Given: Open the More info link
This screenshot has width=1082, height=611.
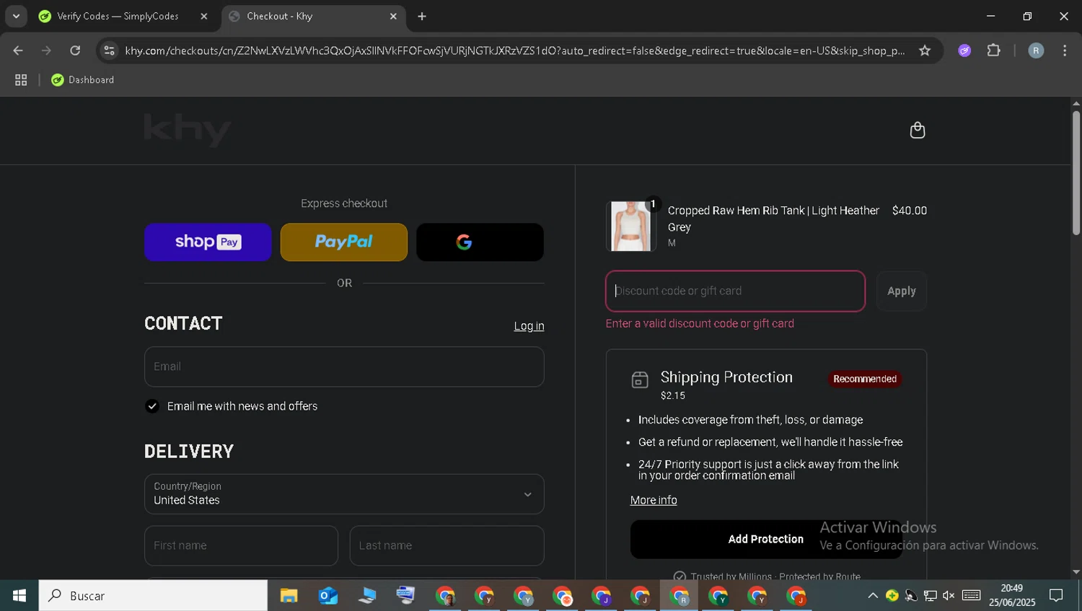Looking at the screenshot, I should (654, 500).
